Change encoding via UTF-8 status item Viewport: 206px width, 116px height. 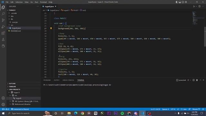(173, 109)
